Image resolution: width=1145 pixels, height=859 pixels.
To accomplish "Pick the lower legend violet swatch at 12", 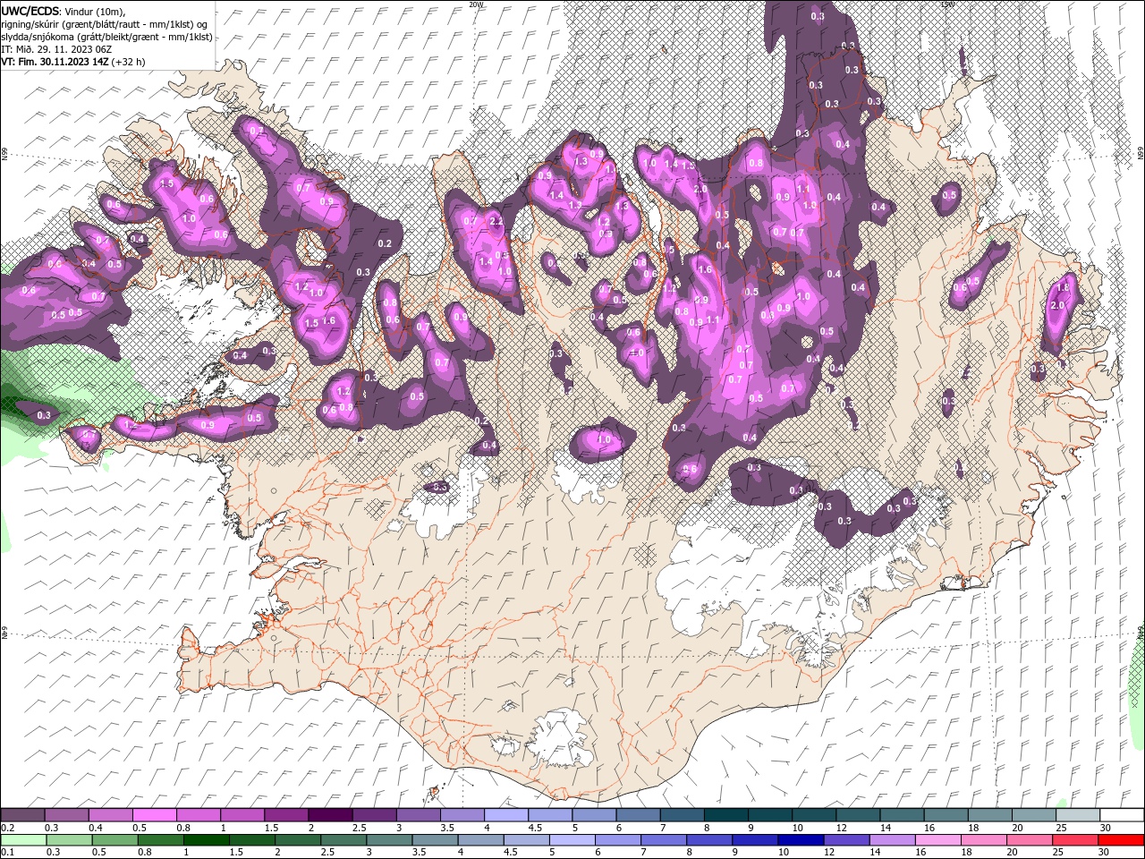I will 845,839.
